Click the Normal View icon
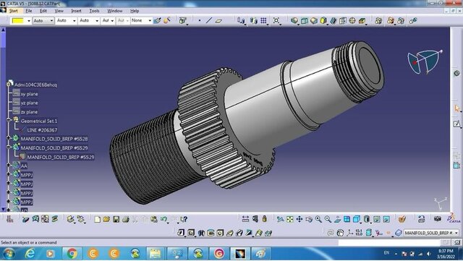Screen dimensions: 463x261 point(337,219)
